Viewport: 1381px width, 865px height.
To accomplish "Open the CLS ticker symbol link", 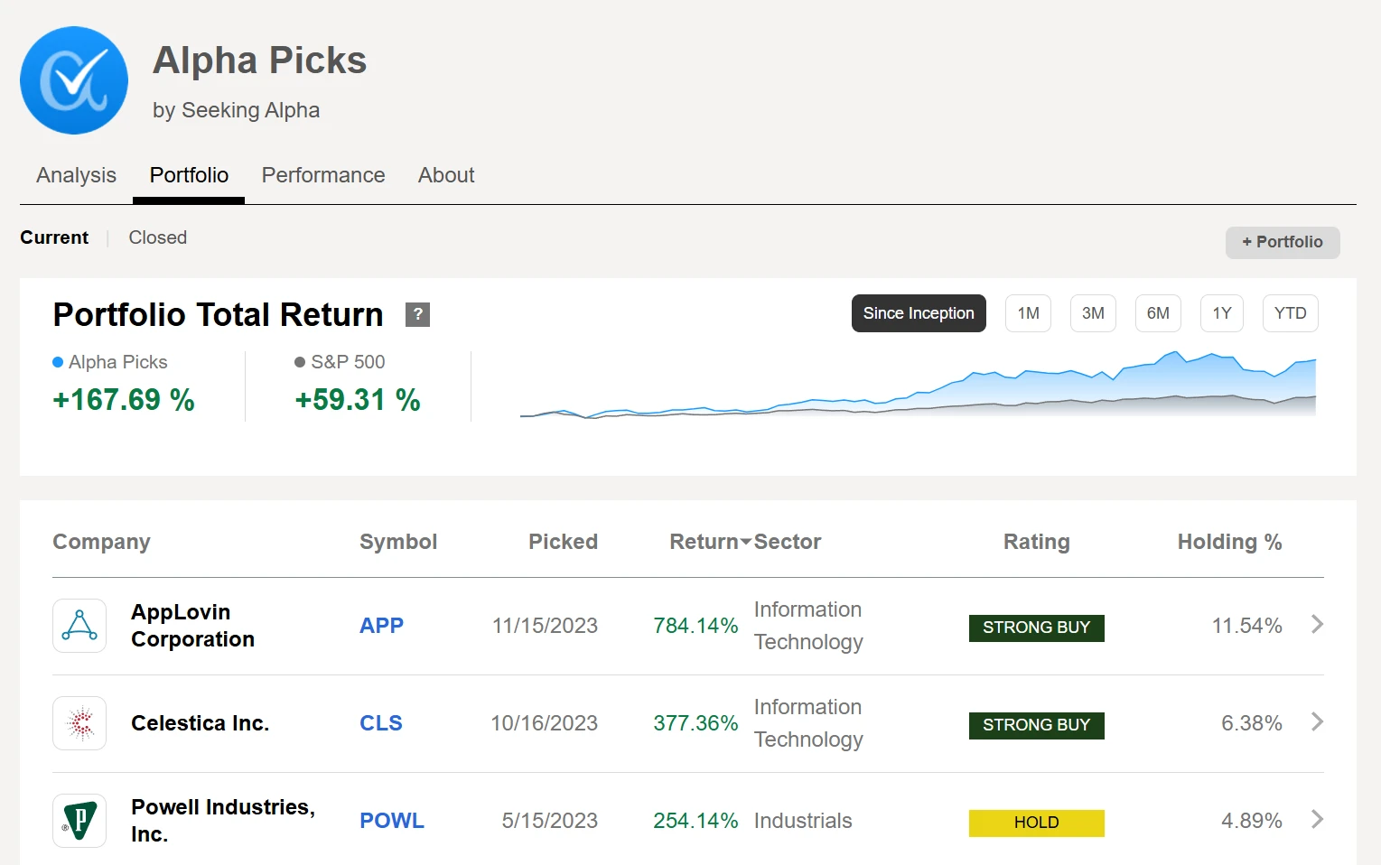I will (x=381, y=723).
